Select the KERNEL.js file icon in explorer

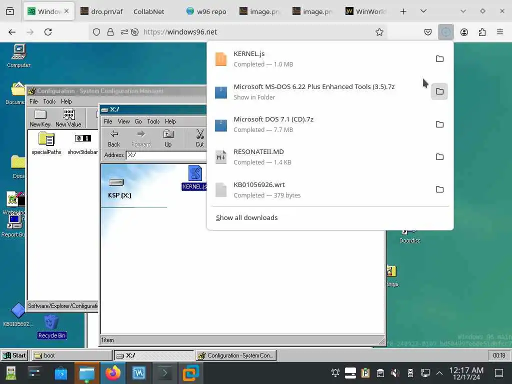point(195,177)
